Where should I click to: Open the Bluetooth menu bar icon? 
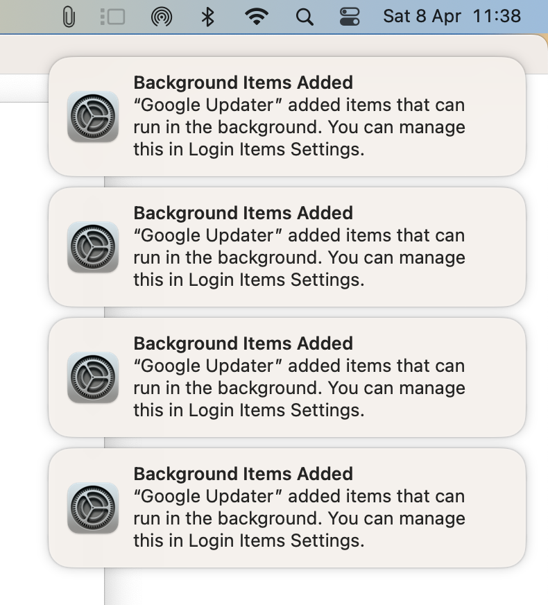[x=207, y=17]
